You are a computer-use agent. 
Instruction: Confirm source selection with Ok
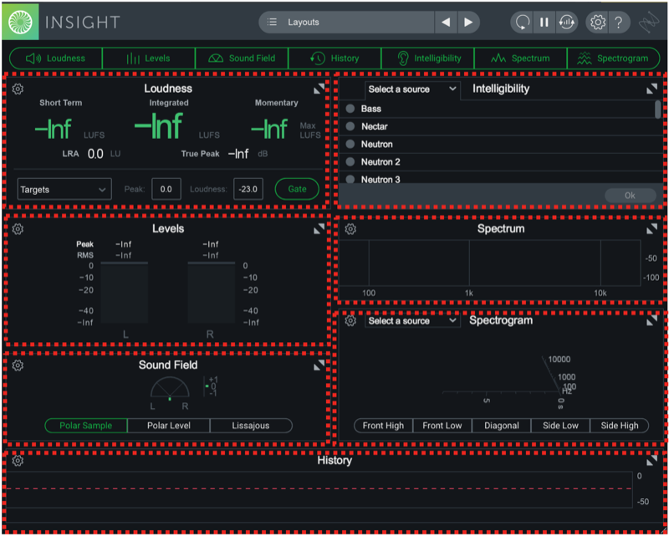click(x=631, y=196)
